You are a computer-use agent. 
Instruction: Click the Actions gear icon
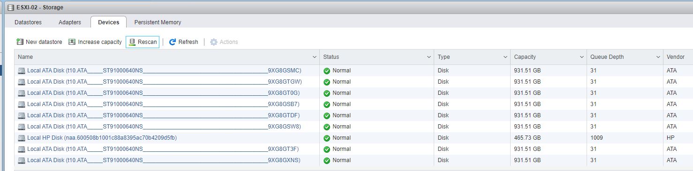[214, 42]
